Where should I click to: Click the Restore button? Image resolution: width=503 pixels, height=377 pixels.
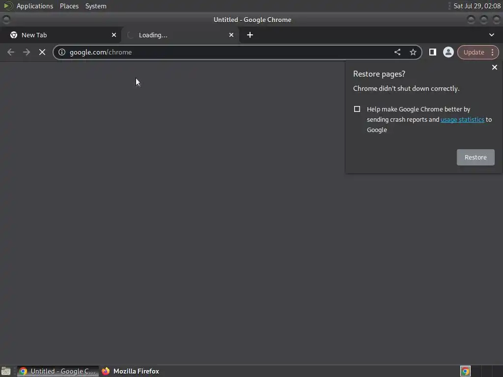pyautogui.click(x=475, y=158)
